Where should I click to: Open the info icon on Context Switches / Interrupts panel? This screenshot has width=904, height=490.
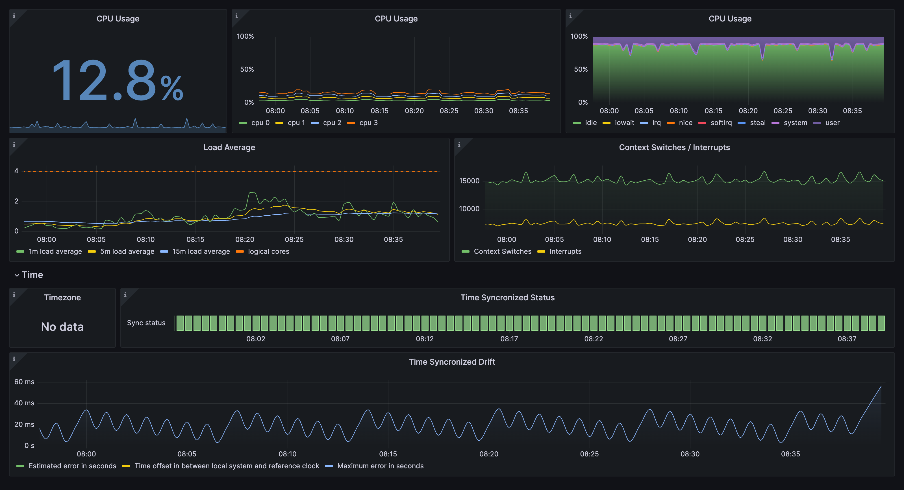tap(460, 145)
